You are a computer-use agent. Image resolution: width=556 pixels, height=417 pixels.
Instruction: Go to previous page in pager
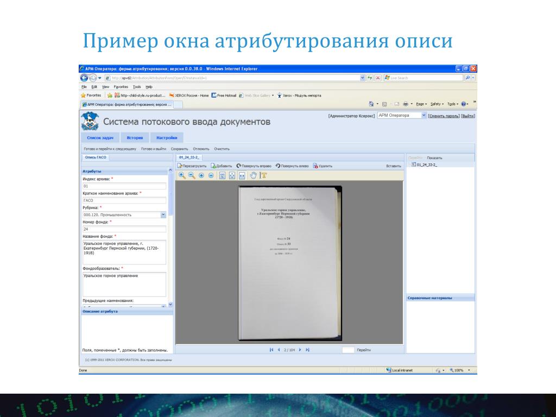pos(279,350)
